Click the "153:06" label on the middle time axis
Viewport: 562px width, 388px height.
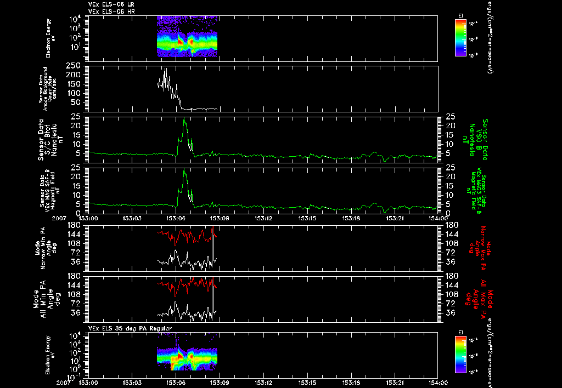click(176, 218)
